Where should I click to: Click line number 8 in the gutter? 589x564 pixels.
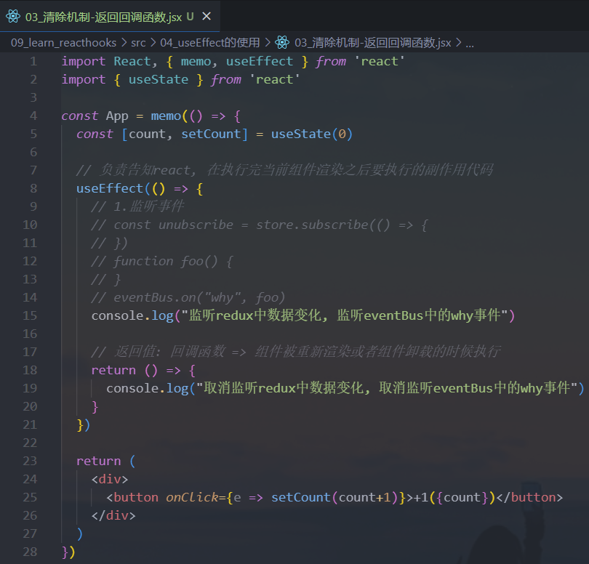click(33, 188)
